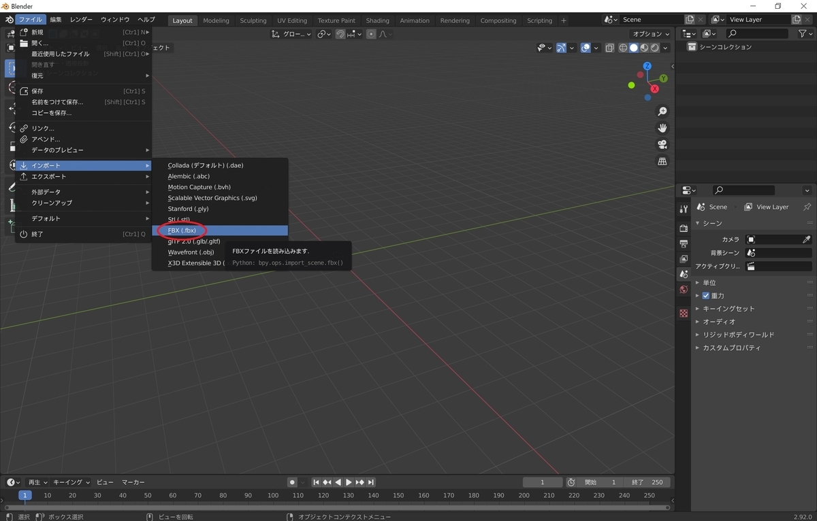Toggle camera view with the camera icon
Screen dimensions: 817x521
(x=662, y=145)
